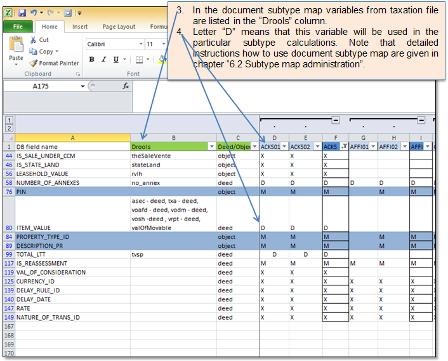Click outline level 2 button
This screenshot has width=448, height=361.
point(10,128)
